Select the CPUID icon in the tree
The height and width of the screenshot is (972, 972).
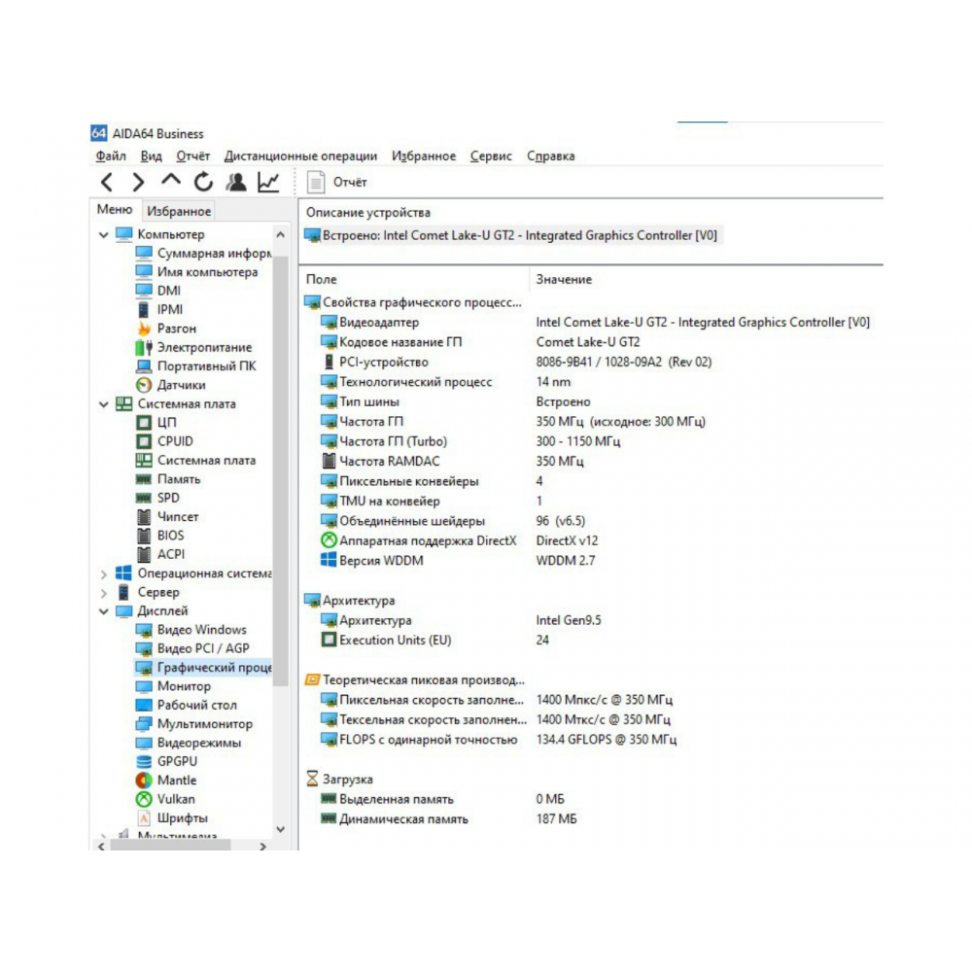[144, 441]
